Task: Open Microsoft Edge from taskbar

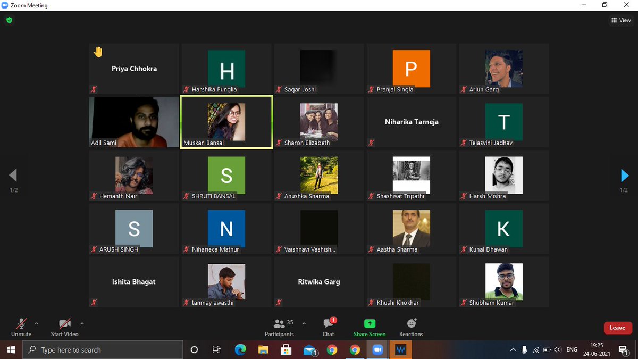Action: (240, 349)
